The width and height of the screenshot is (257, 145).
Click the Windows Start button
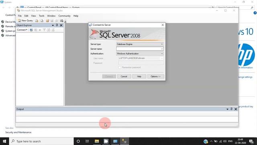click(x=4, y=141)
